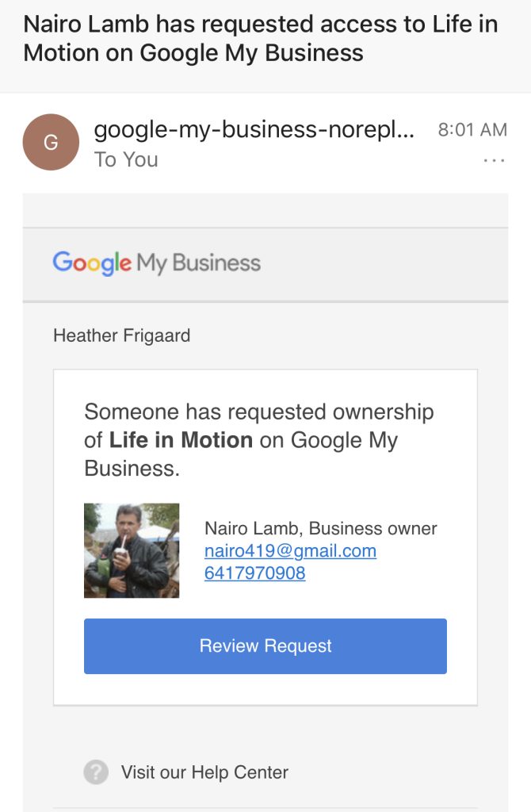Tap the empty gray strip above the logo
The height and width of the screenshot is (812, 531).
point(265,211)
